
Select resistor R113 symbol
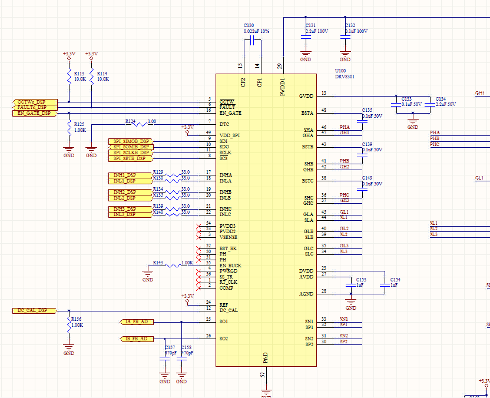[69, 77]
